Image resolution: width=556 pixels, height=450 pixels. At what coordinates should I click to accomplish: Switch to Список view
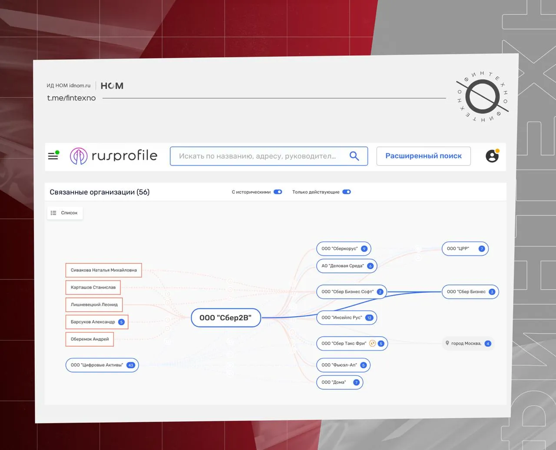[x=65, y=213]
